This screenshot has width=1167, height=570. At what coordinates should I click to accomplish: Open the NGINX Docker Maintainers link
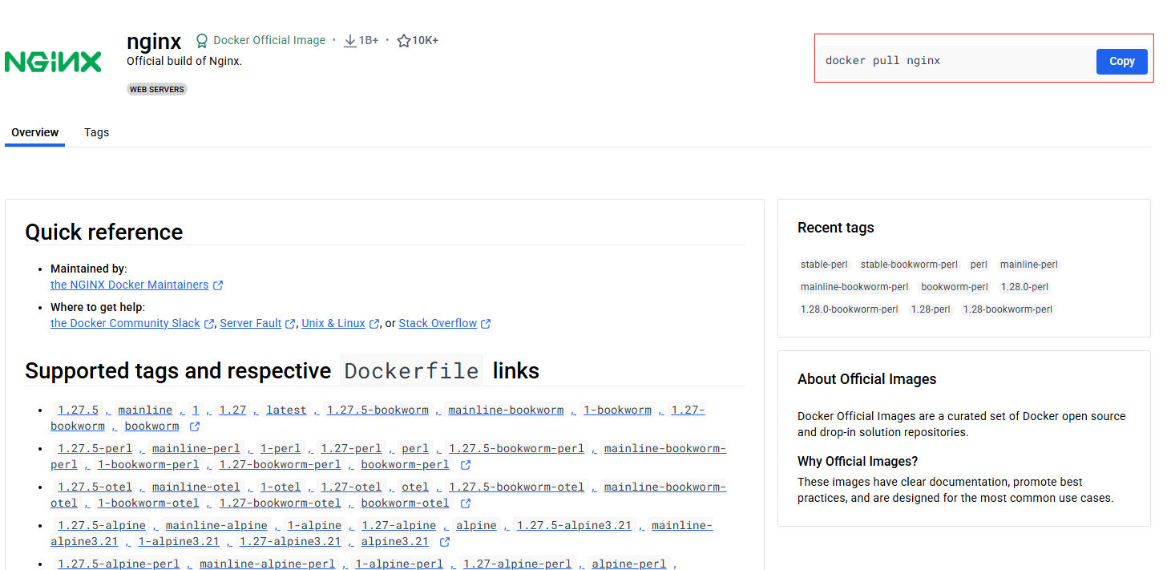(x=129, y=285)
